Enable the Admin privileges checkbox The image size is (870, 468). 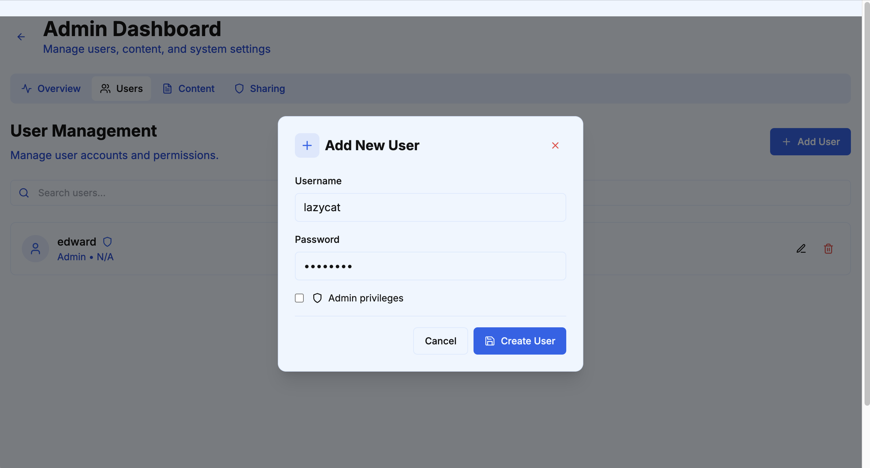click(299, 298)
